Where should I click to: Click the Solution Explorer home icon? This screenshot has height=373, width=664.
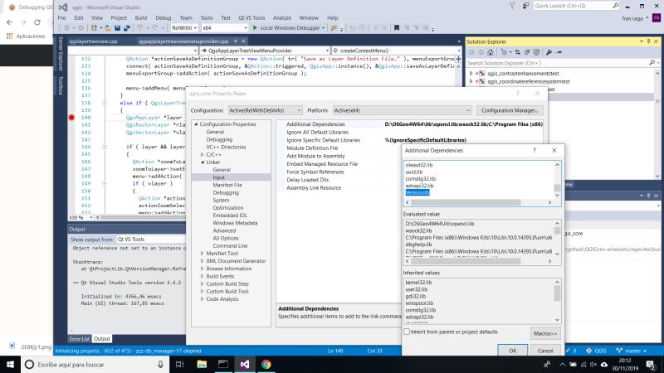(x=491, y=52)
